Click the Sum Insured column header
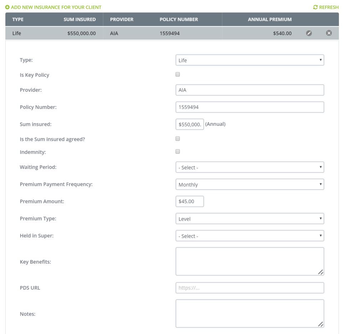The height and width of the screenshot is (334, 345). click(80, 19)
